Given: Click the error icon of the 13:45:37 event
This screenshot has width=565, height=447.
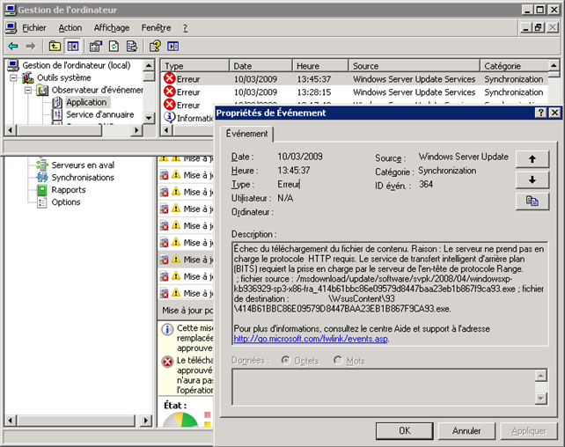Looking at the screenshot, I should (x=169, y=78).
